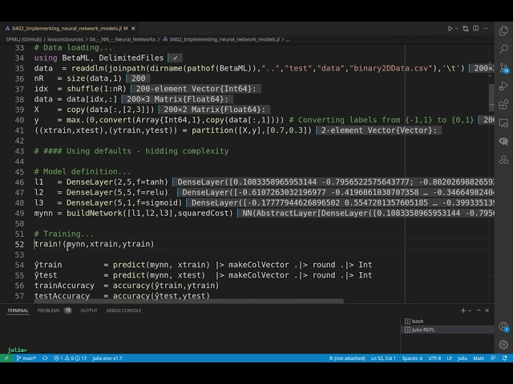Open the Accounts icon in the activity bar
The image size is (513, 384).
click(x=503, y=326)
